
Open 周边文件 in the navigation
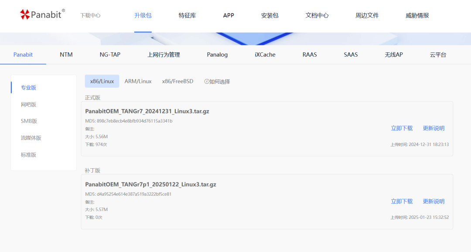pyautogui.click(x=367, y=15)
